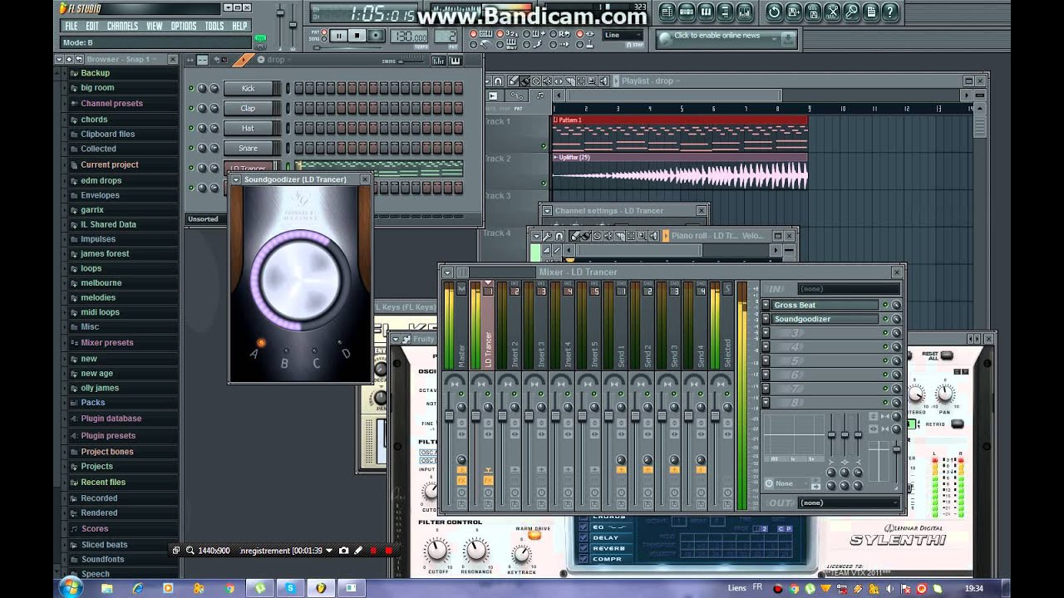Pause playback with the transport pause button

tap(339, 36)
